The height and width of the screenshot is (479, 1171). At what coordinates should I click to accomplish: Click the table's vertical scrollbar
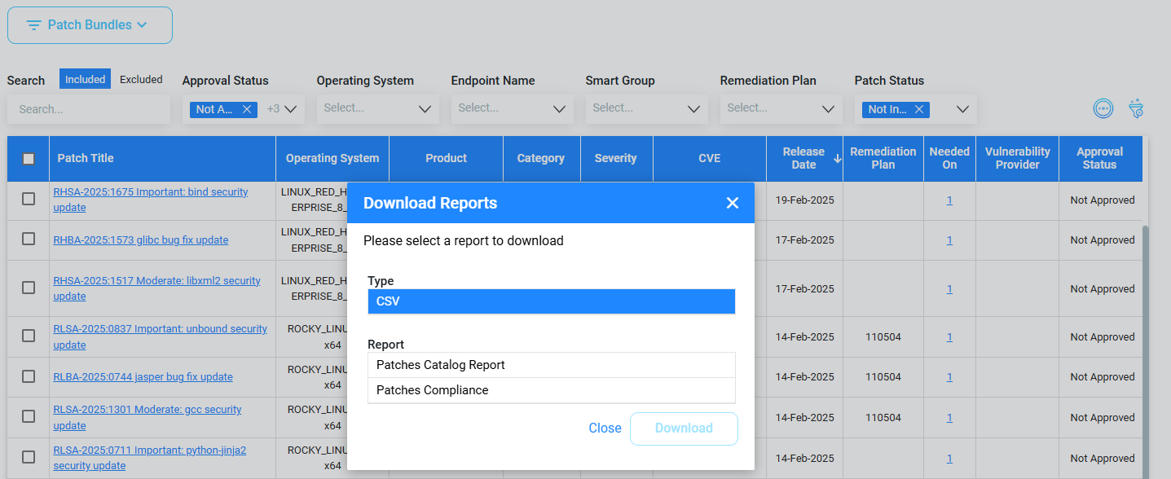[x=1147, y=350]
